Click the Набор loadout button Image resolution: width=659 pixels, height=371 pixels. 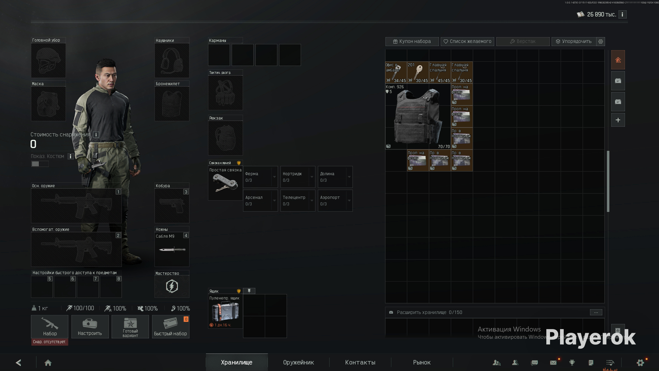tap(50, 326)
